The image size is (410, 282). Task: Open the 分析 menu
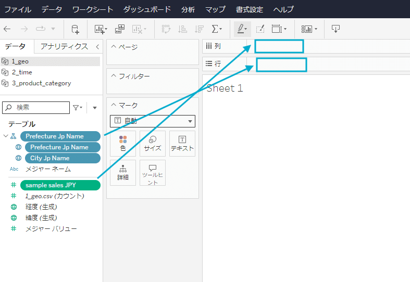[188, 9]
